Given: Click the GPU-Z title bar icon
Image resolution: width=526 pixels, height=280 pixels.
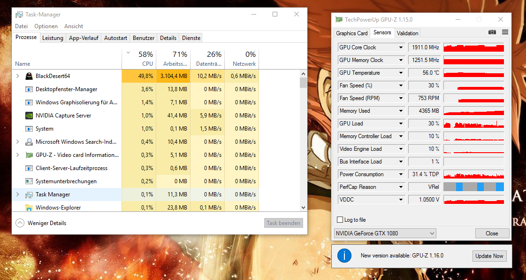Looking at the screenshot, I should (x=339, y=19).
